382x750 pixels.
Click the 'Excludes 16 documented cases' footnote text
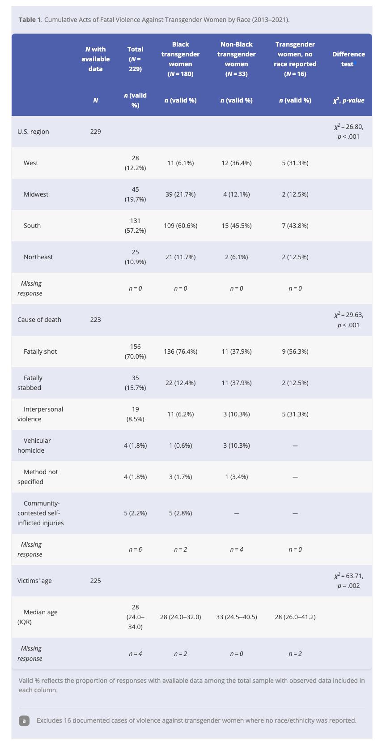(196, 720)
